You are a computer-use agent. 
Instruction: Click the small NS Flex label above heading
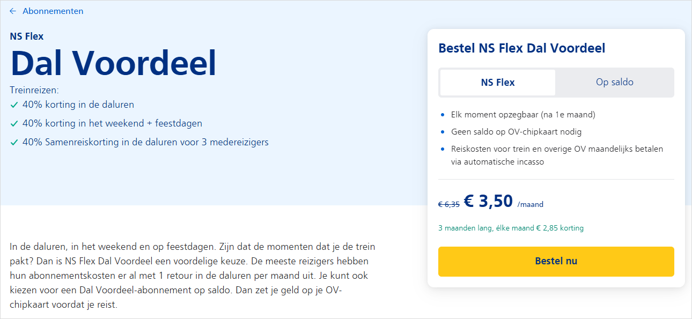27,36
